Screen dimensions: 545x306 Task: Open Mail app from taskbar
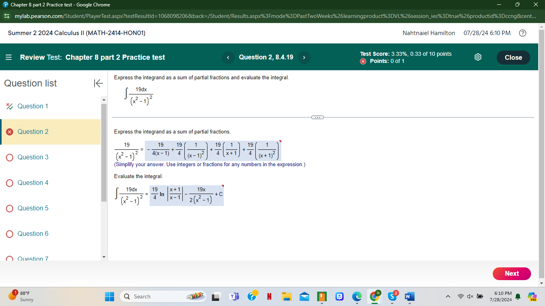(x=304, y=296)
